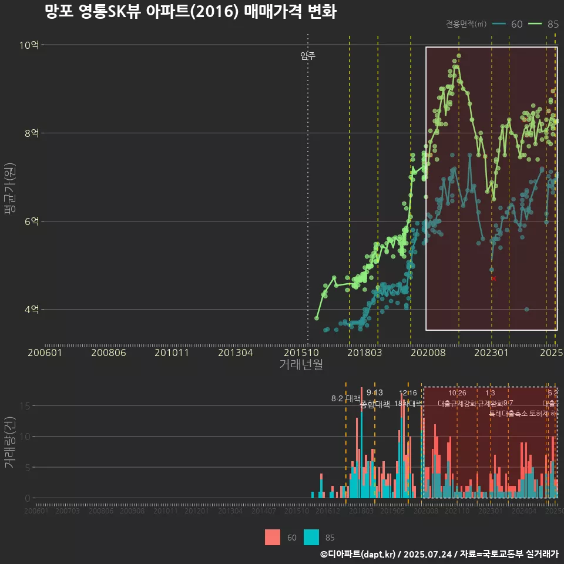Image resolution: width=564 pixels, height=564 pixels.
Task: Click the '200806' label on the price chart axis
Action: 109,352
